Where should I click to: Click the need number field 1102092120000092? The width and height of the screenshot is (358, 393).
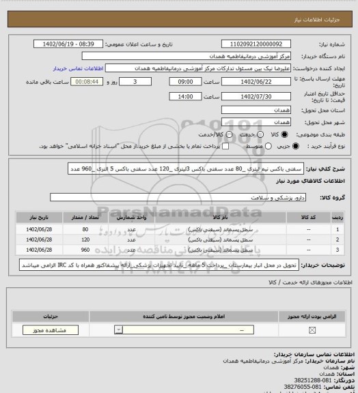point(256,44)
